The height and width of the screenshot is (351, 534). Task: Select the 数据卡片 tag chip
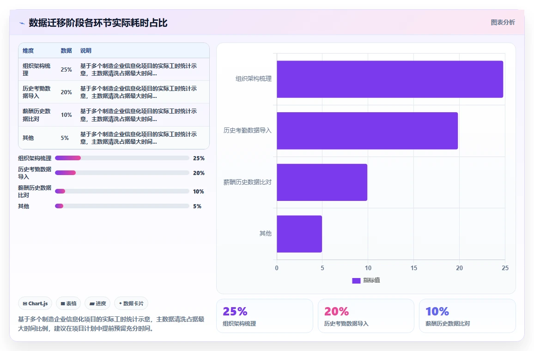click(131, 303)
